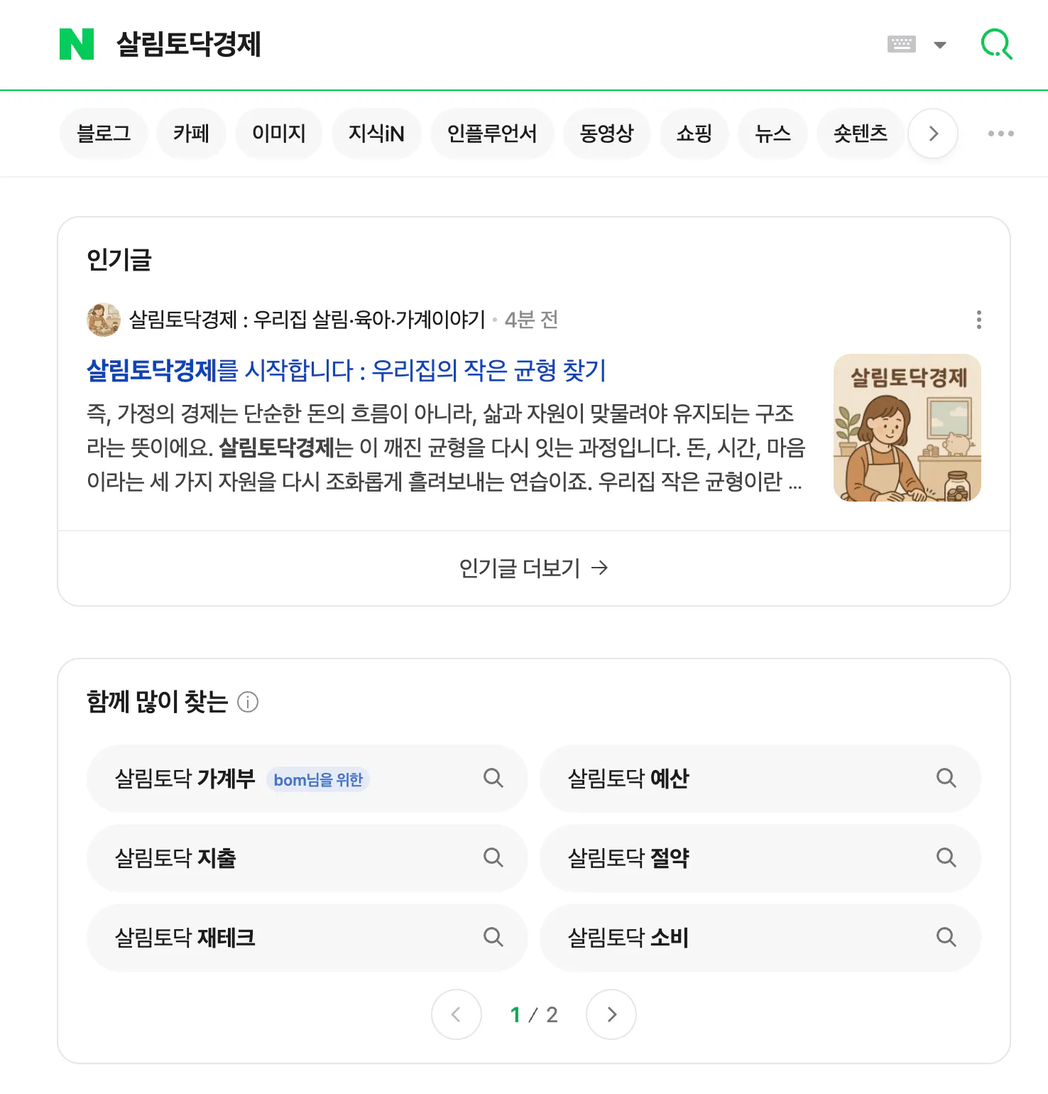Click the keyboard input icon
This screenshot has width=1048, height=1094.
[x=902, y=44]
